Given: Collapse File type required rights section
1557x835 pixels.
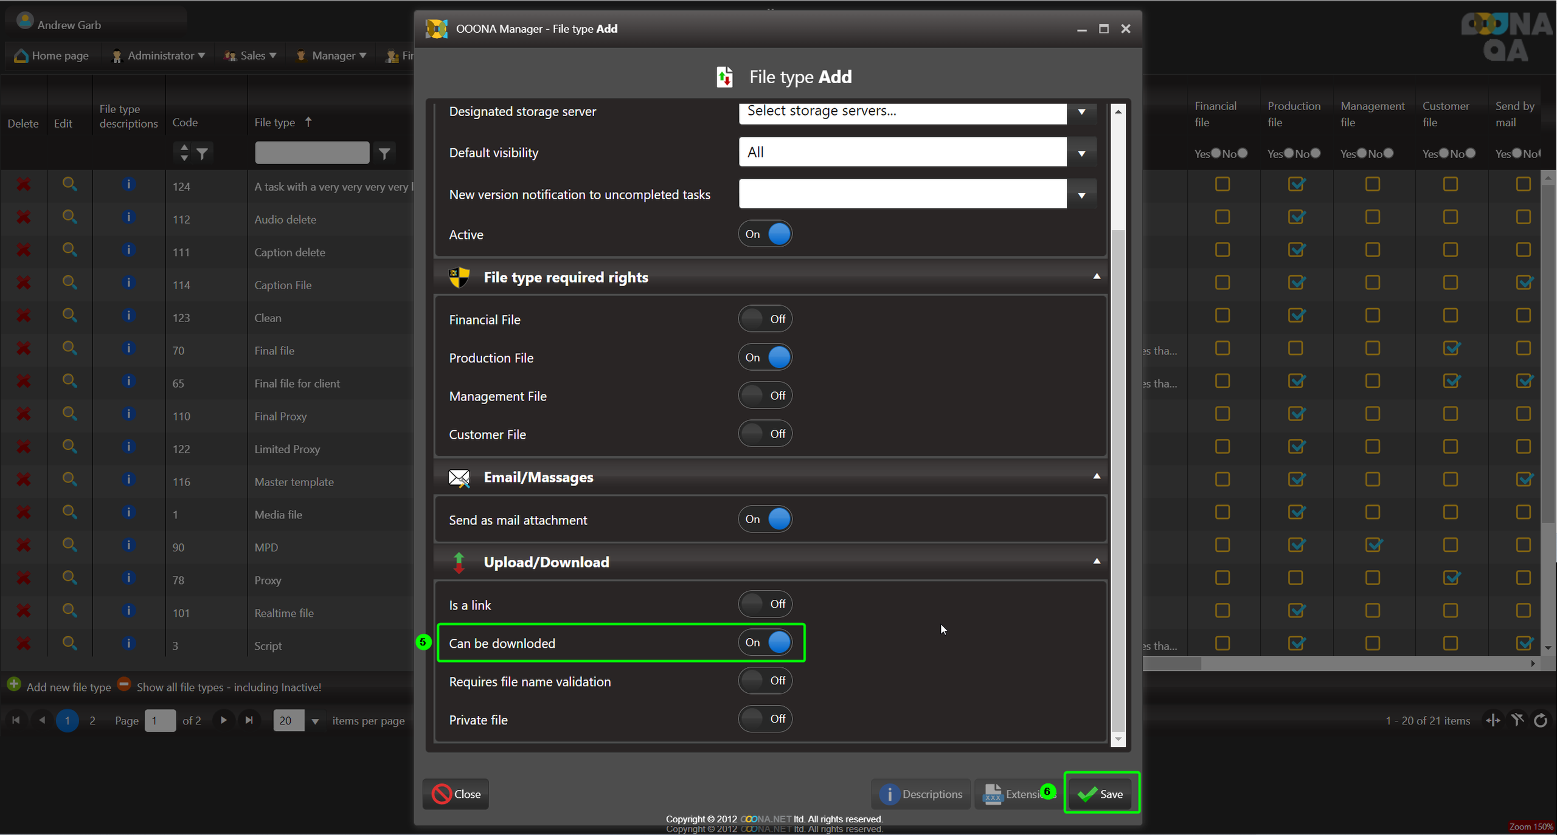Looking at the screenshot, I should pos(1096,277).
